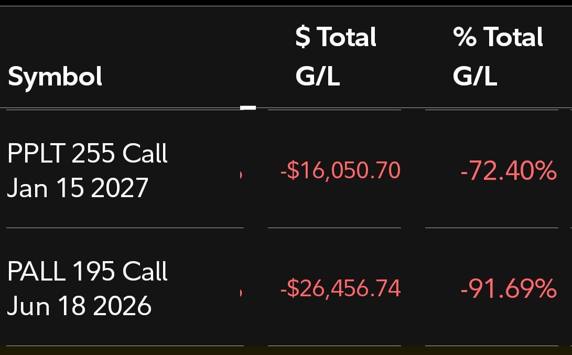This screenshot has width=572, height=355.
Task: Click the clipped red value in PPLT row
Action: pos(241,174)
